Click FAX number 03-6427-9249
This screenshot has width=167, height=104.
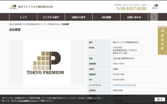coord(118,80)
